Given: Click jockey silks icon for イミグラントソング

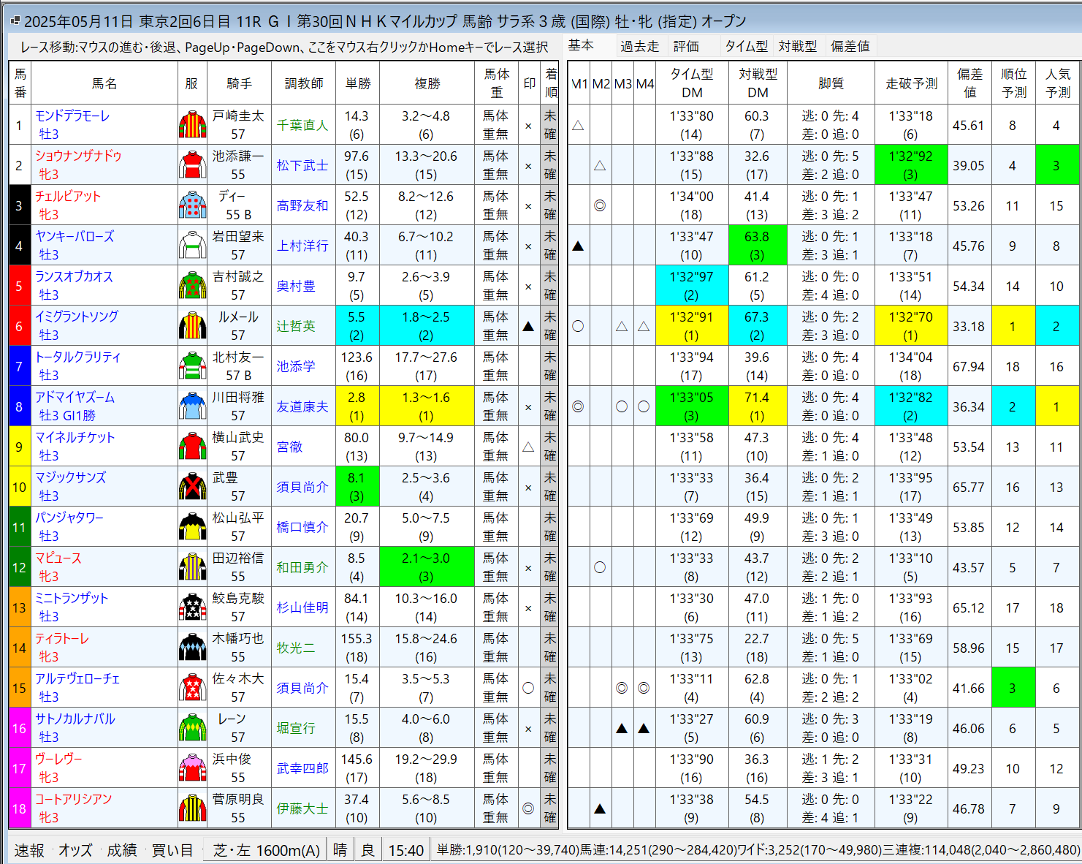Looking at the screenshot, I should [x=192, y=326].
